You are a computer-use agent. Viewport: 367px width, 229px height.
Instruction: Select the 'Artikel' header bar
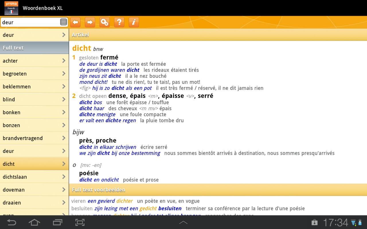pyautogui.click(x=218, y=35)
